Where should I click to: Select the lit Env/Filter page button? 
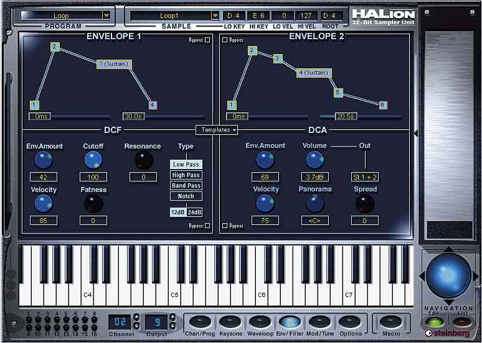point(290,322)
